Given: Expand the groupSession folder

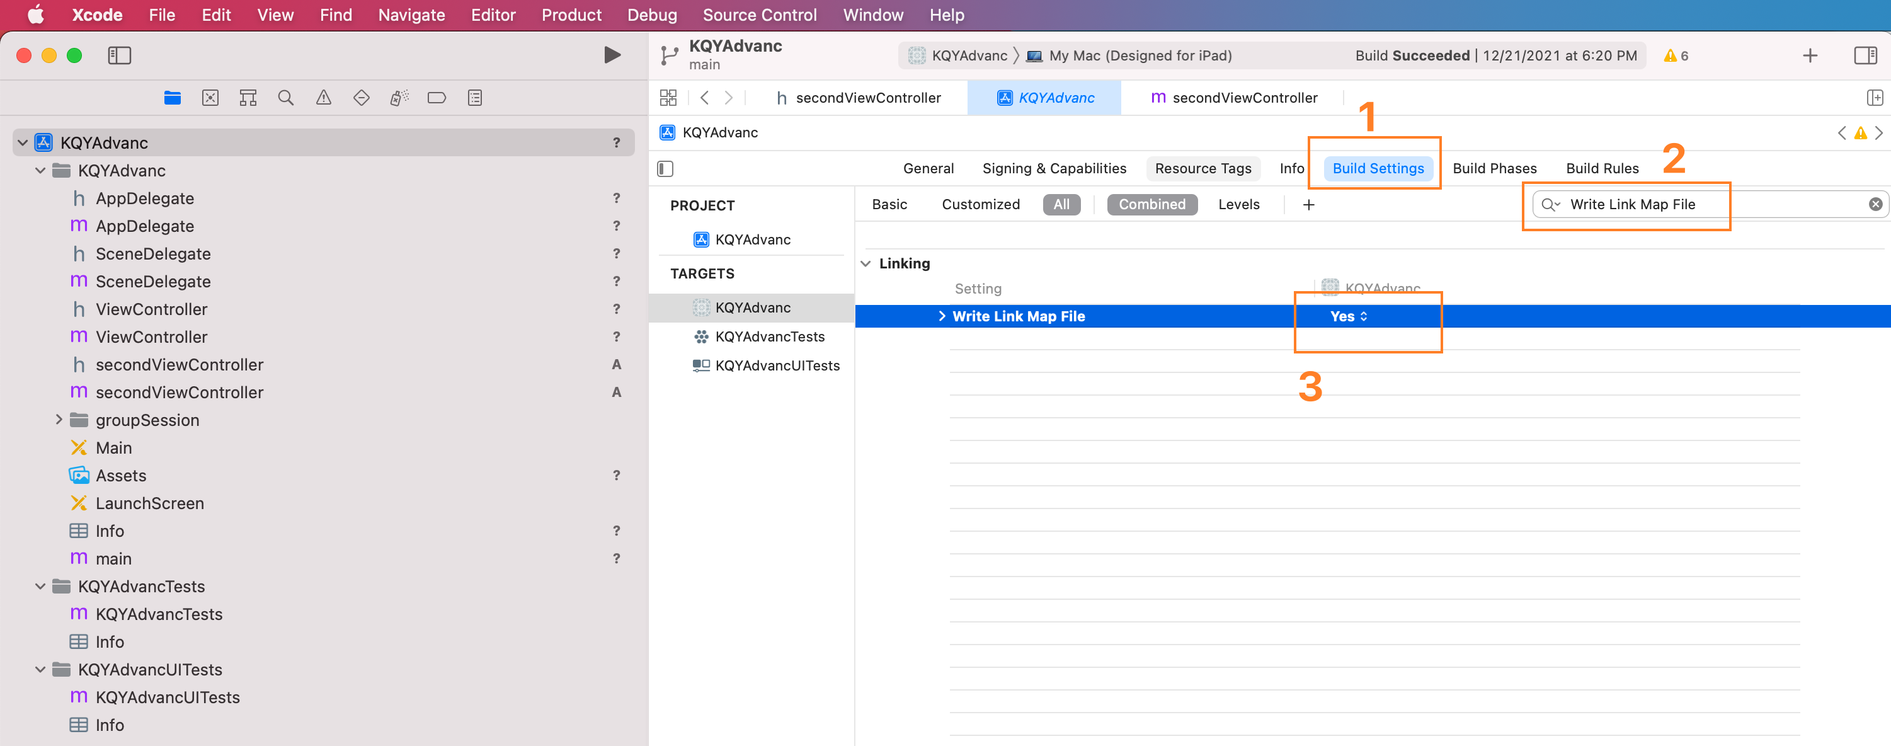Looking at the screenshot, I should (x=59, y=420).
